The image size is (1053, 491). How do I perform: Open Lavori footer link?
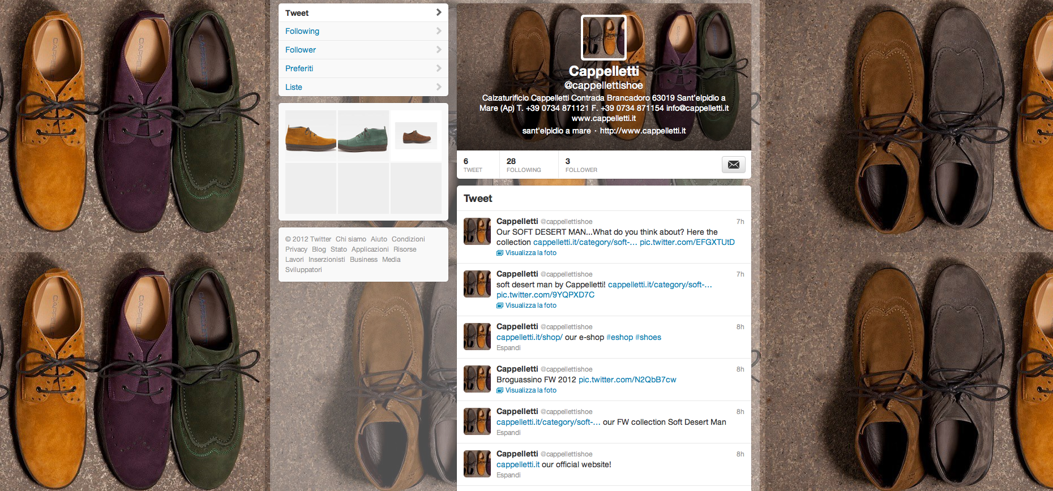pos(294,260)
